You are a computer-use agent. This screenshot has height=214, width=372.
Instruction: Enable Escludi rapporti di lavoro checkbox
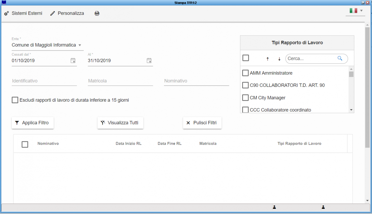pos(15,100)
